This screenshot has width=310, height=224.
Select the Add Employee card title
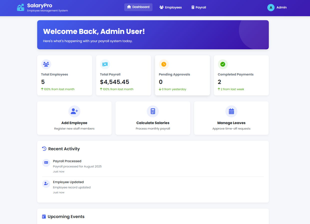point(74,123)
